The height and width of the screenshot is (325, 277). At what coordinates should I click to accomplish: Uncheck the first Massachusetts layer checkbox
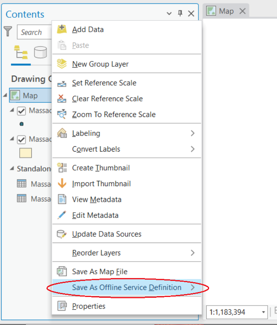pyautogui.click(x=21, y=111)
